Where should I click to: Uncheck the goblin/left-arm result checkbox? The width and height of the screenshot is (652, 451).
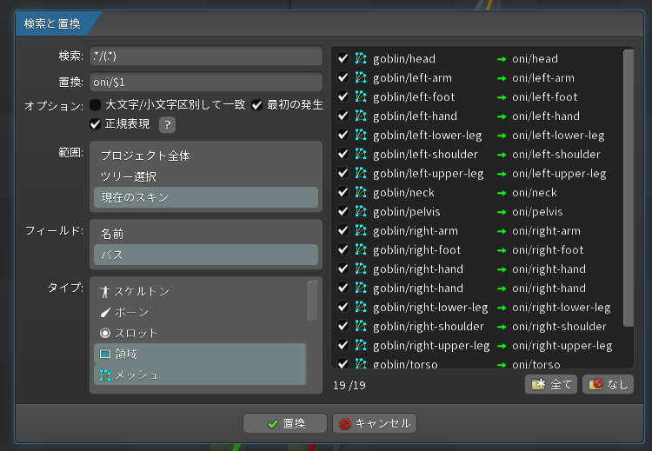click(x=343, y=77)
